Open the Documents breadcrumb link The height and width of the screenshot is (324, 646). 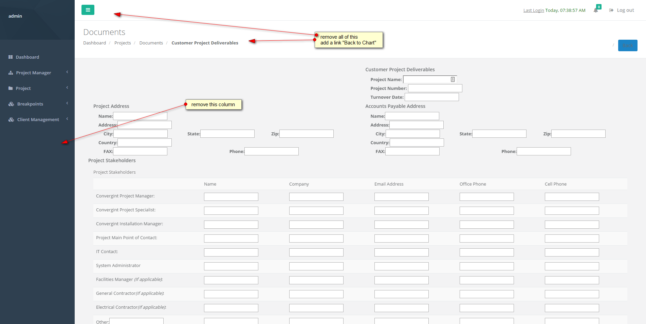point(151,43)
